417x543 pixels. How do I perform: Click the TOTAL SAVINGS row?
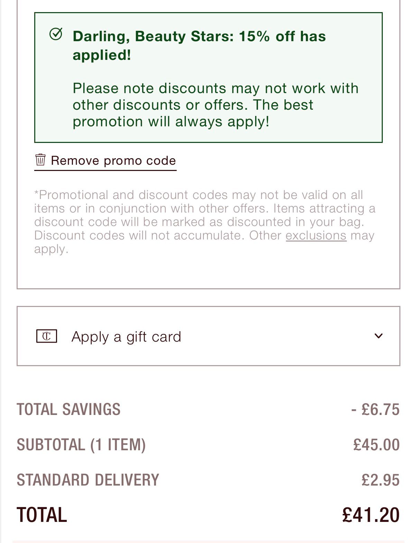207,409
